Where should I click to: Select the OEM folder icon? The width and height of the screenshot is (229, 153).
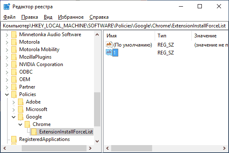pyautogui.click(x=14, y=79)
